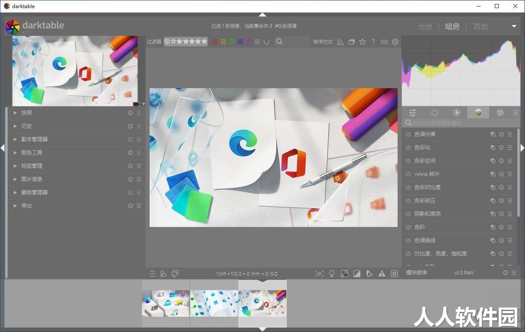Open presets menu for 色彩空间 module
The height and width of the screenshot is (332, 525).
(x=510, y=161)
